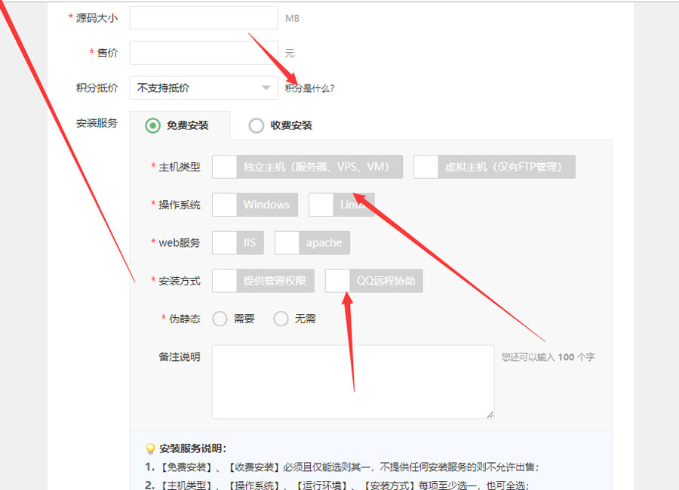Open the 积分抵价 dropdown menu
The width and height of the screenshot is (679, 490).
coord(203,88)
